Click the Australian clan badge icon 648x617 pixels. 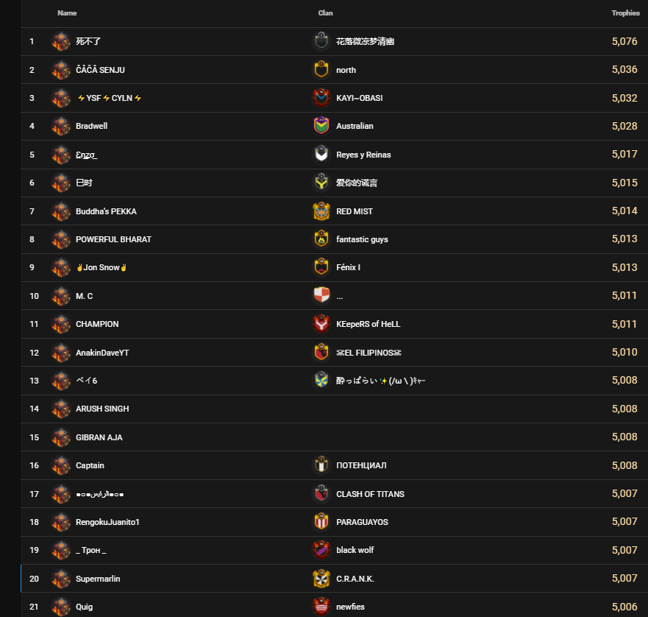tap(321, 126)
